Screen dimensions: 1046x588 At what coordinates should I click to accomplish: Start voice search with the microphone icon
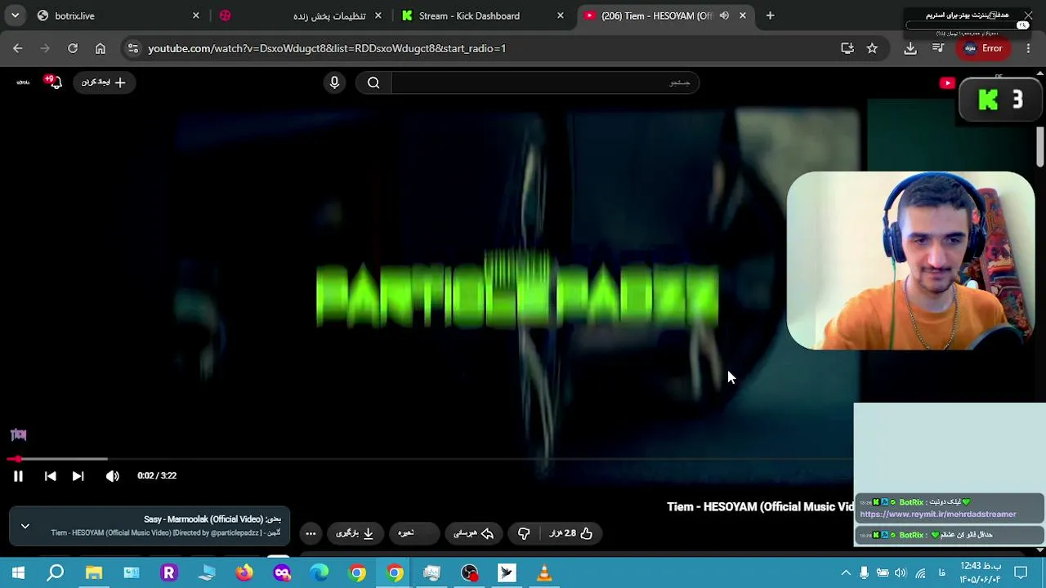click(x=334, y=82)
